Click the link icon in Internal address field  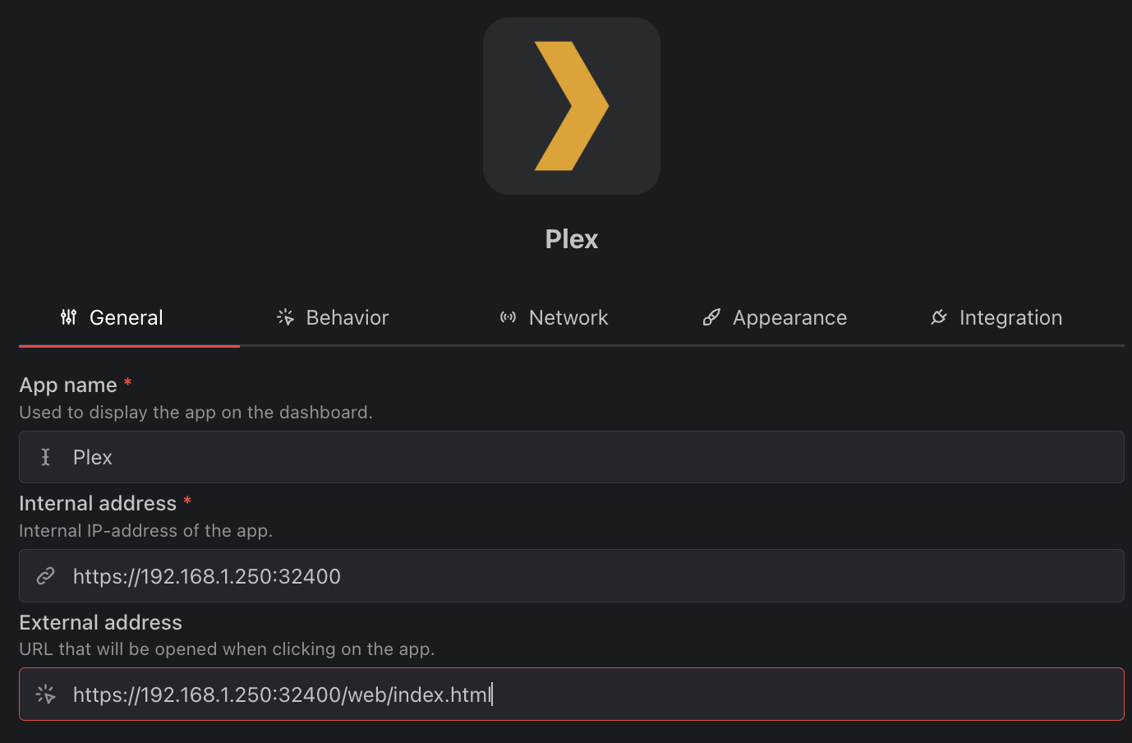click(46, 576)
